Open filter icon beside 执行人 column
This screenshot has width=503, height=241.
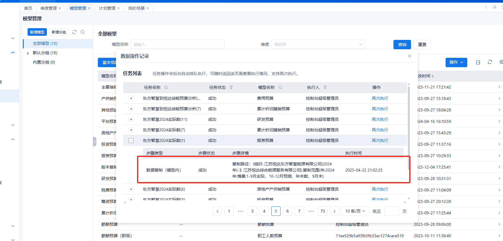325,87
